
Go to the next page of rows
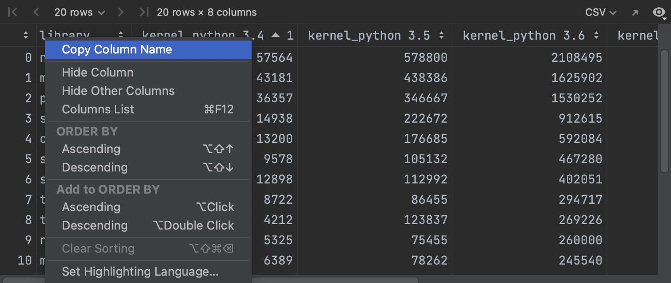pyautogui.click(x=121, y=12)
